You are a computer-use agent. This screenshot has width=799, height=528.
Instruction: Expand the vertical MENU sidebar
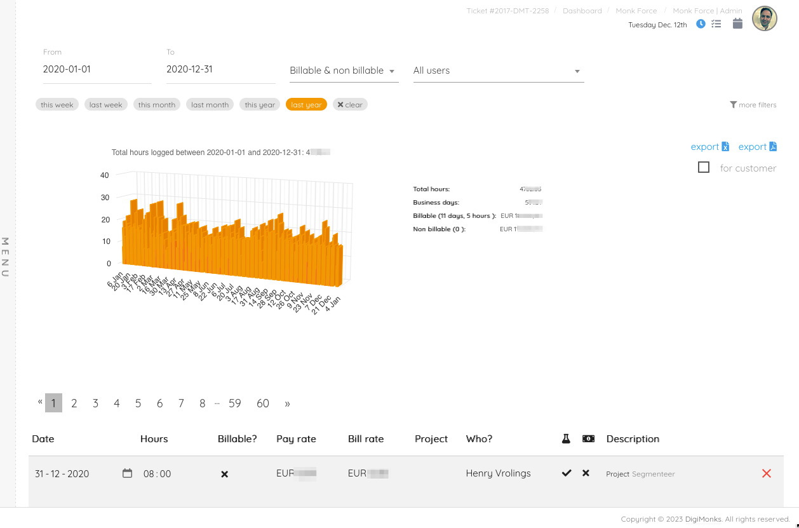(x=5, y=257)
